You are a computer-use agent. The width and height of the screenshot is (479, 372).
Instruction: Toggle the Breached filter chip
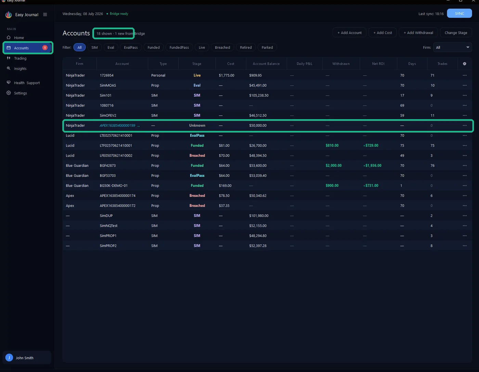(222, 47)
